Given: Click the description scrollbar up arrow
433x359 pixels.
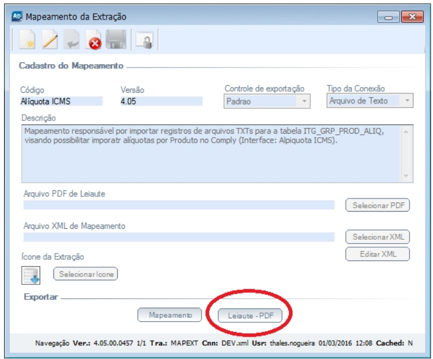Looking at the screenshot, I should pos(406,131).
